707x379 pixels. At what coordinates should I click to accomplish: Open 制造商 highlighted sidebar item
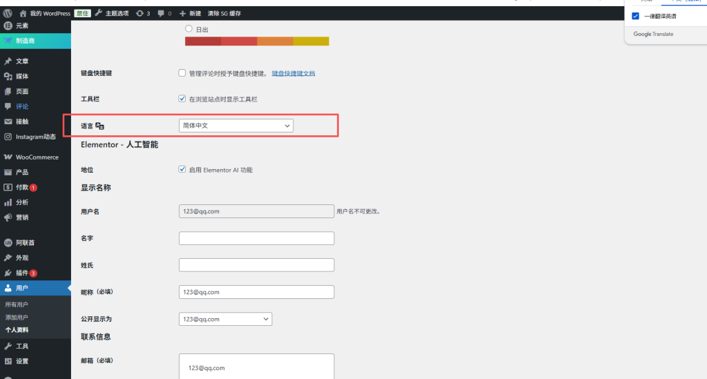point(35,41)
